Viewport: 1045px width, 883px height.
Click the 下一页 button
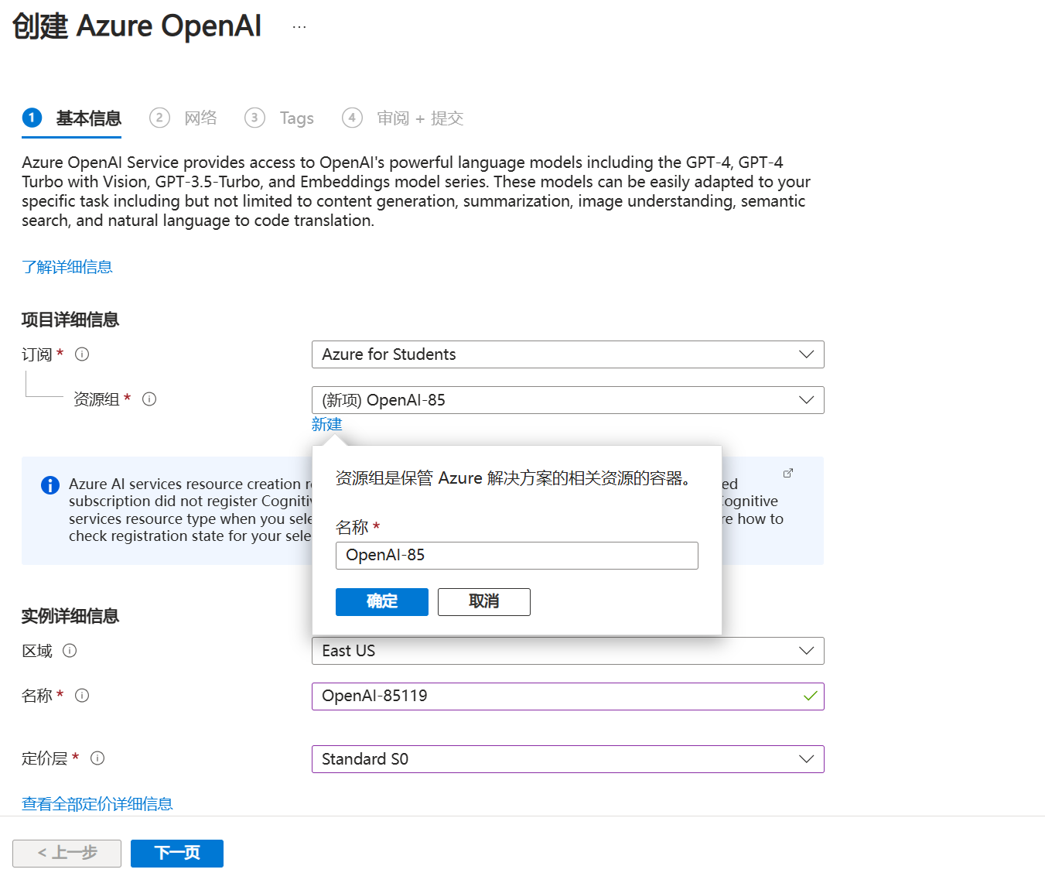pos(177,854)
